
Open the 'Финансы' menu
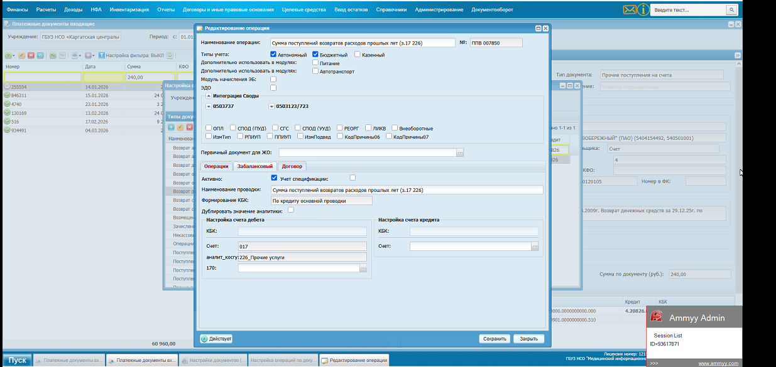tap(17, 10)
